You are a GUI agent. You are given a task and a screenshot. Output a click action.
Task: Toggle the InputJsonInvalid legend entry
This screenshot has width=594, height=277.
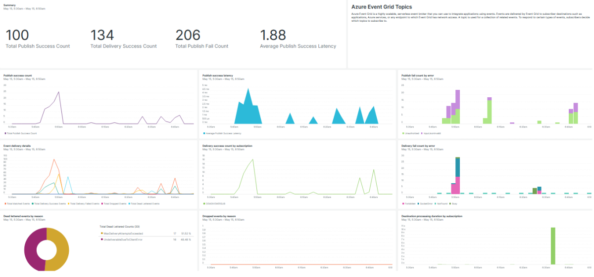432,133
